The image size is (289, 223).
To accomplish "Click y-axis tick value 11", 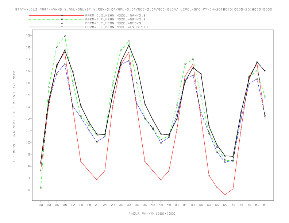I will (x=28, y=131).
